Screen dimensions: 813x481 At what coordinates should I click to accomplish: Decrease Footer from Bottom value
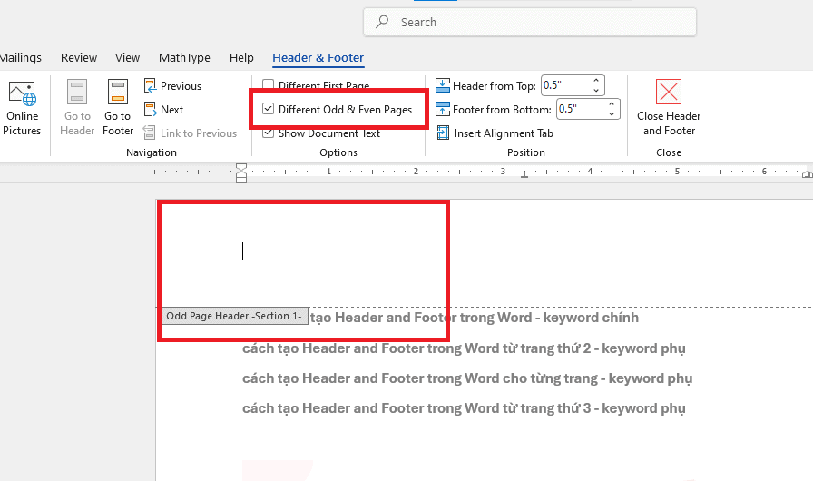pyautogui.click(x=612, y=113)
